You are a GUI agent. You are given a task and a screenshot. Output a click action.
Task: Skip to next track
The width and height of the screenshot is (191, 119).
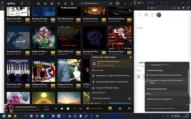pyautogui.click(x=74, y=109)
